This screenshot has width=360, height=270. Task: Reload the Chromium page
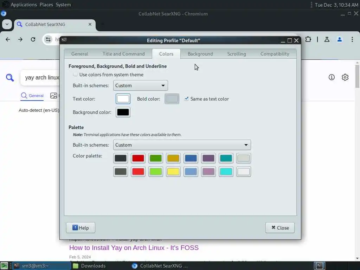point(33,39)
